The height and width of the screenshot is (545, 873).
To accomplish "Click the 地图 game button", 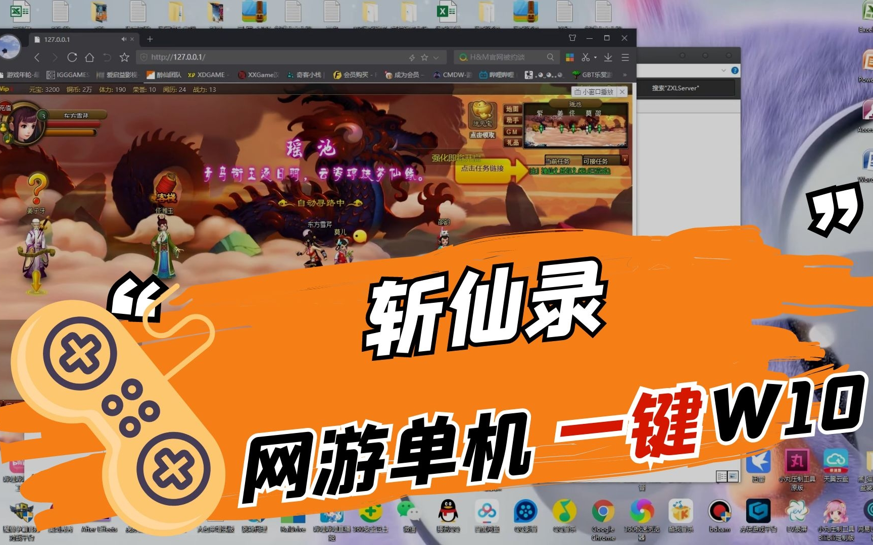I will click(512, 109).
